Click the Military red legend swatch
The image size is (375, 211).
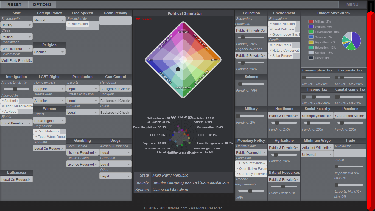311,21
